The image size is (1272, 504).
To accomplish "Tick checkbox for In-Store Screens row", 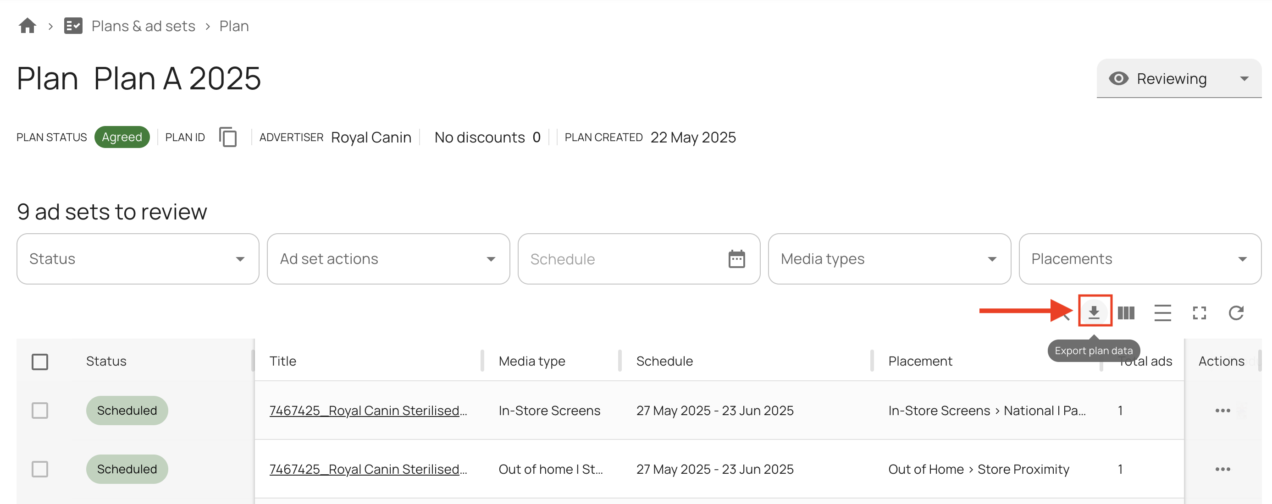I will 39,410.
